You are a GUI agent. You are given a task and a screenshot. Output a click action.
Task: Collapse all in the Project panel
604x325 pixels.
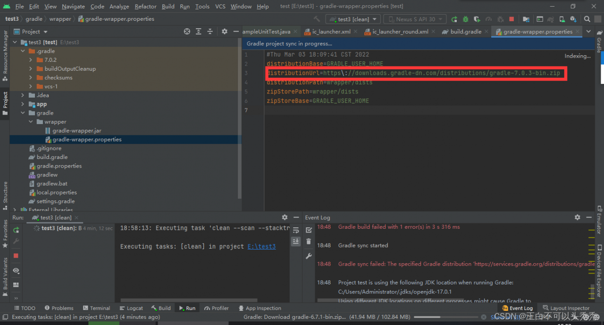210,32
